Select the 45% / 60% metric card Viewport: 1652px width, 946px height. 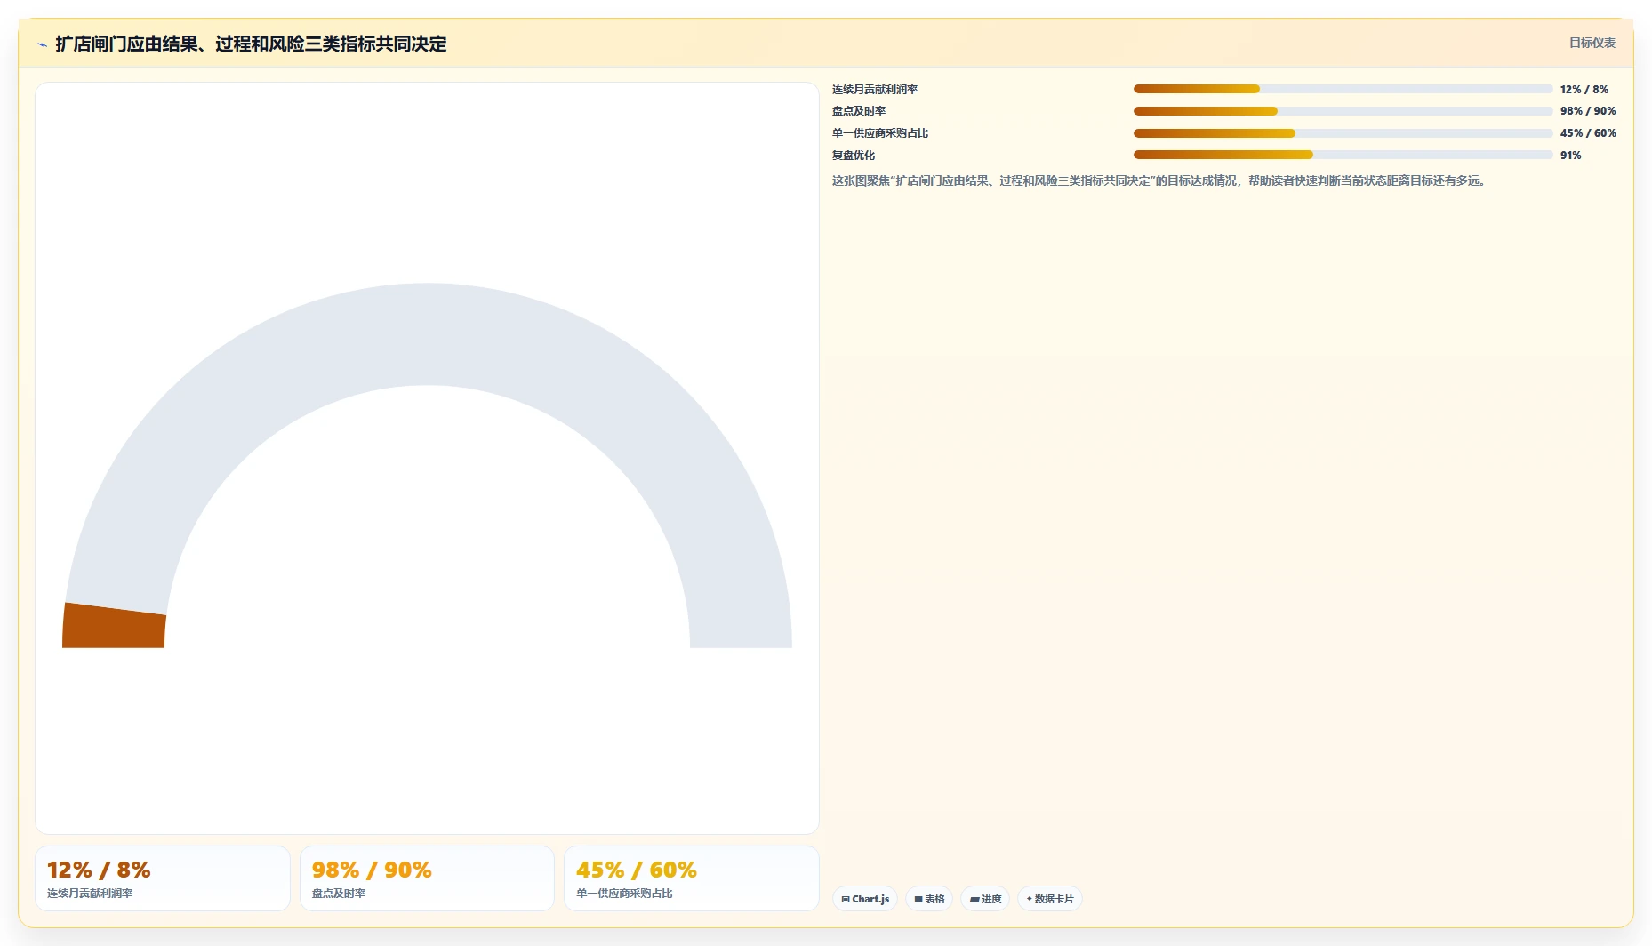691,878
